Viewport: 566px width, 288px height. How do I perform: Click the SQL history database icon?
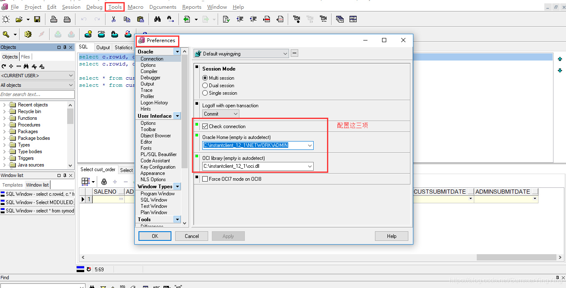[x=101, y=34]
